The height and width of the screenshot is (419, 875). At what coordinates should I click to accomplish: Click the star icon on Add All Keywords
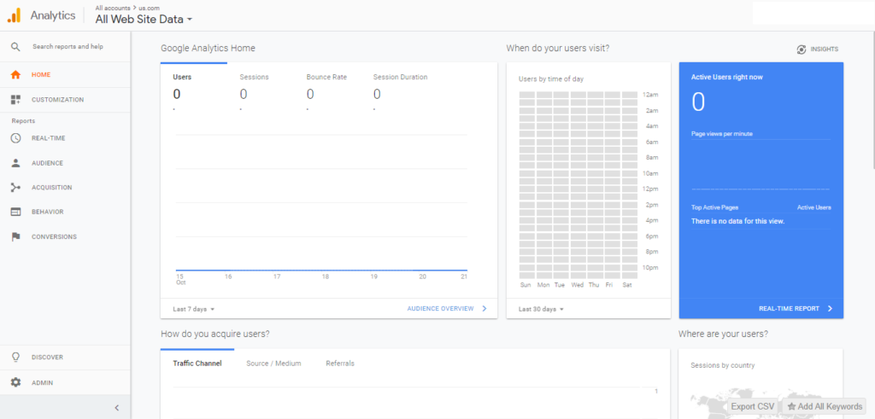point(791,407)
